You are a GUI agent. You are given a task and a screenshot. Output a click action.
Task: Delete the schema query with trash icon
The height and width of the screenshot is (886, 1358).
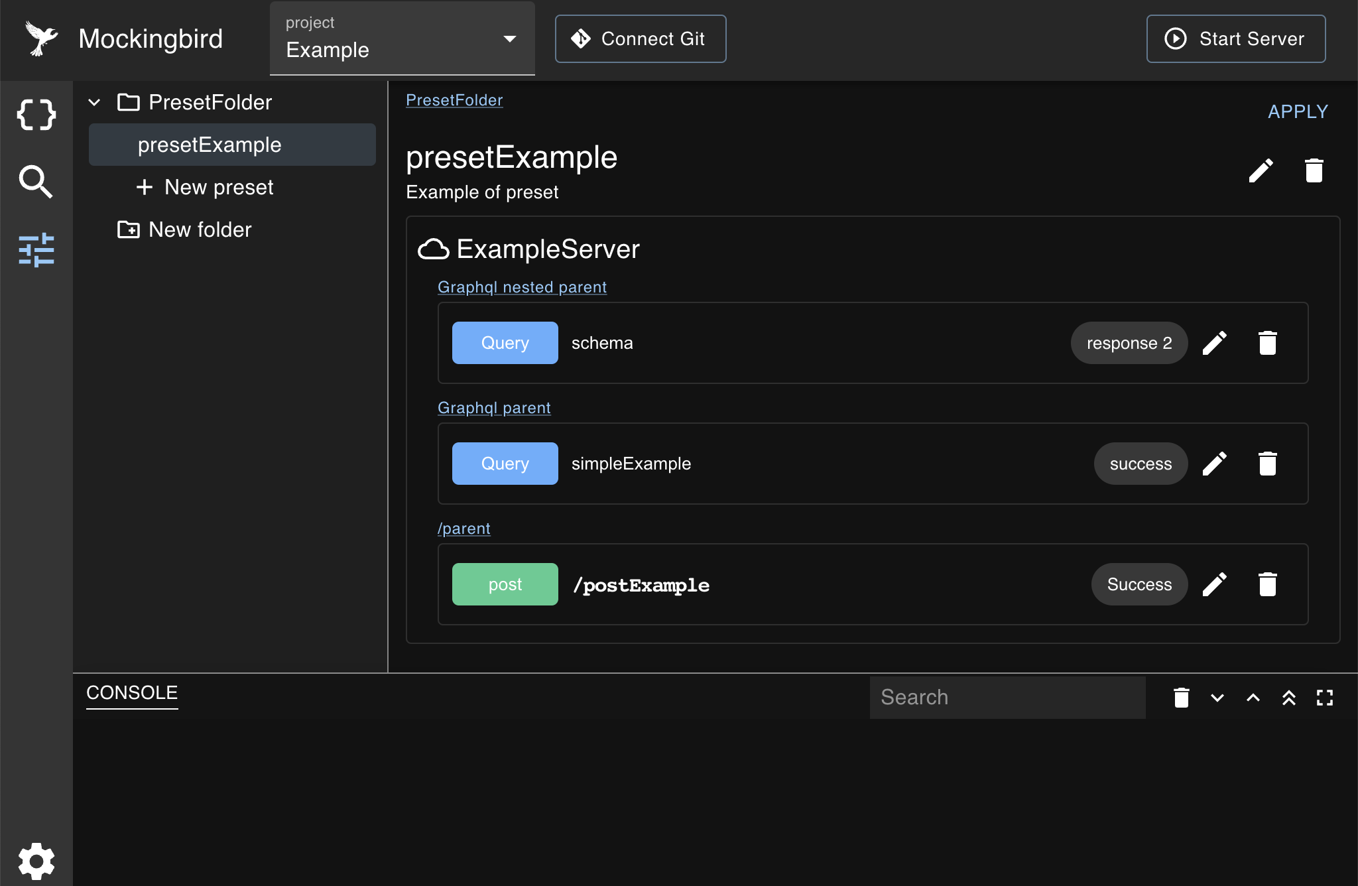pyautogui.click(x=1267, y=343)
